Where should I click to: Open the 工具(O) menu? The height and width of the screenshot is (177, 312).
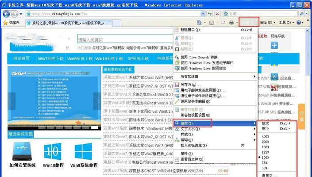[286, 23]
